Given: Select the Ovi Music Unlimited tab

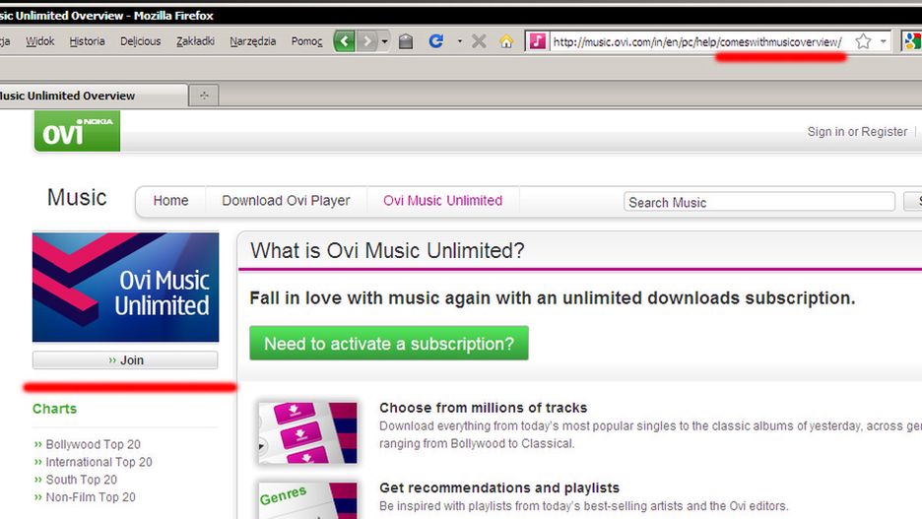Looking at the screenshot, I should [x=442, y=201].
